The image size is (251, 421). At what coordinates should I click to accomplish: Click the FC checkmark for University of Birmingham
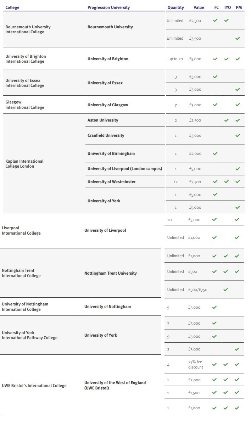(215, 153)
